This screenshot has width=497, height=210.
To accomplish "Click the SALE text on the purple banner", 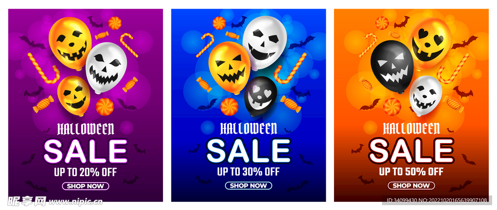I will [85, 151].
